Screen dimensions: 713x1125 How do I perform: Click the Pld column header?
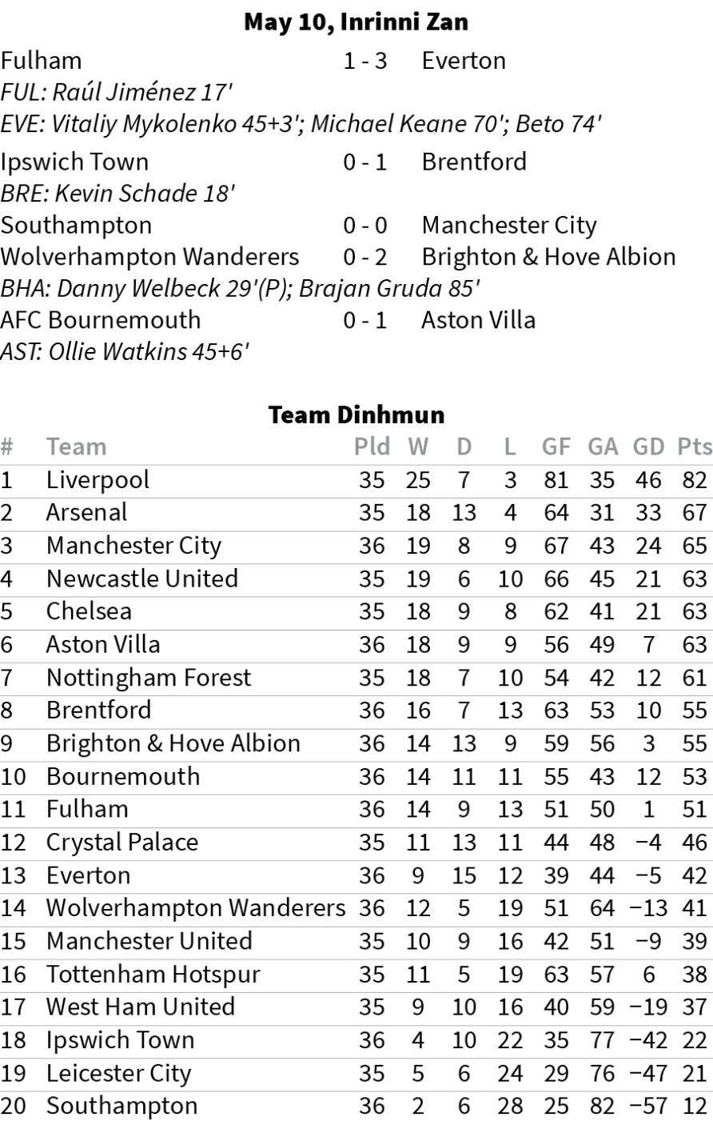coord(372,446)
